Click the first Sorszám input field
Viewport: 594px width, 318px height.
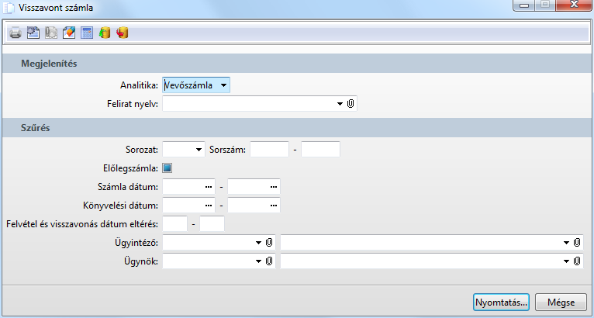[x=269, y=150]
